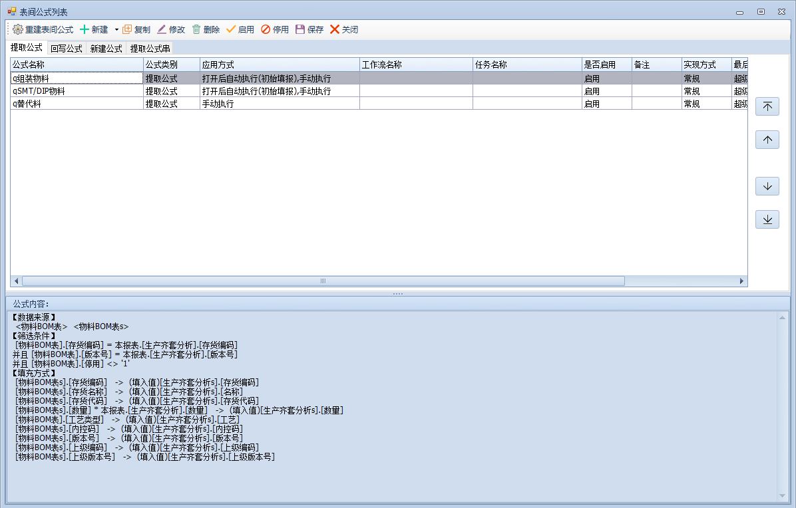Disable the formula using 停用
The width and height of the screenshot is (796, 508).
tap(275, 29)
